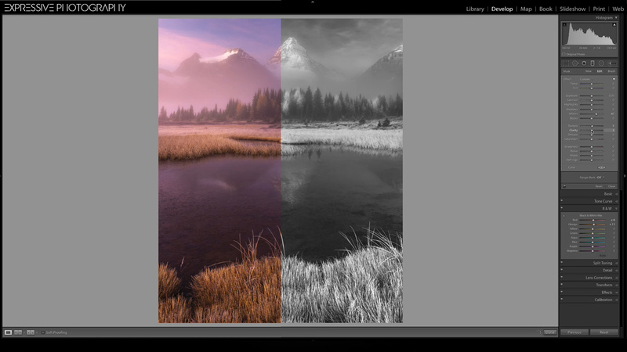
Task: Toggle the local adjustment panel on/off switch
Action: coord(564,185)
